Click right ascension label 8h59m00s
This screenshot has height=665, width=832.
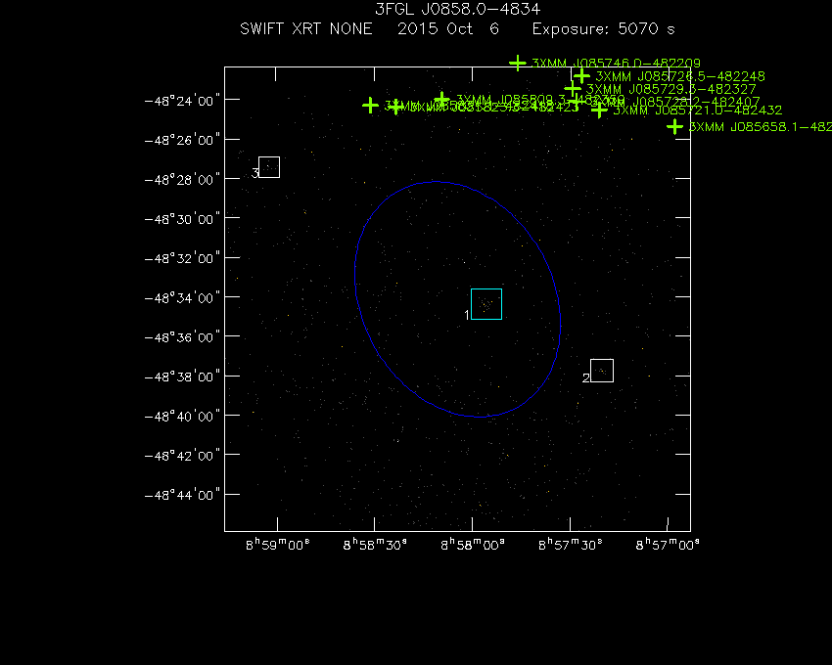point(278,545)
